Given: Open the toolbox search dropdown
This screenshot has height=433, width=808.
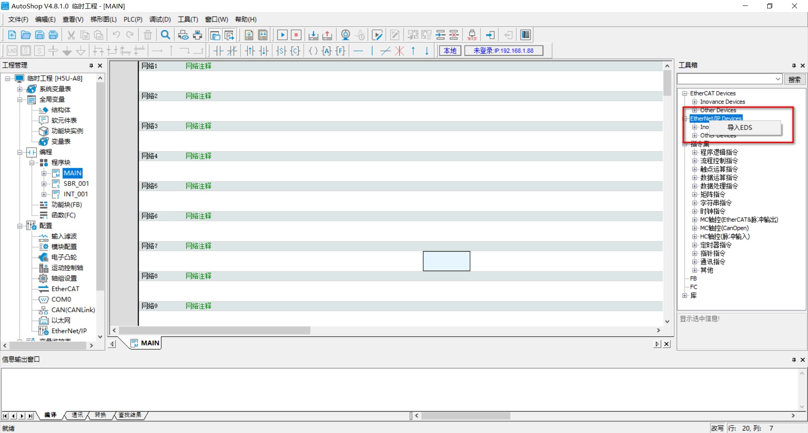Looking at the screenshot, I should [x=778, y=79].
